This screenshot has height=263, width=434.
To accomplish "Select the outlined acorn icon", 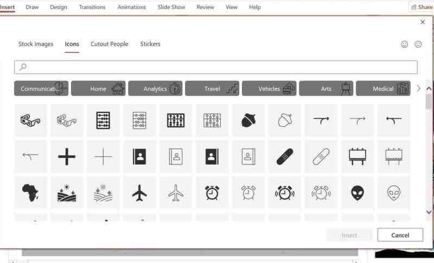I will (284, 120).
